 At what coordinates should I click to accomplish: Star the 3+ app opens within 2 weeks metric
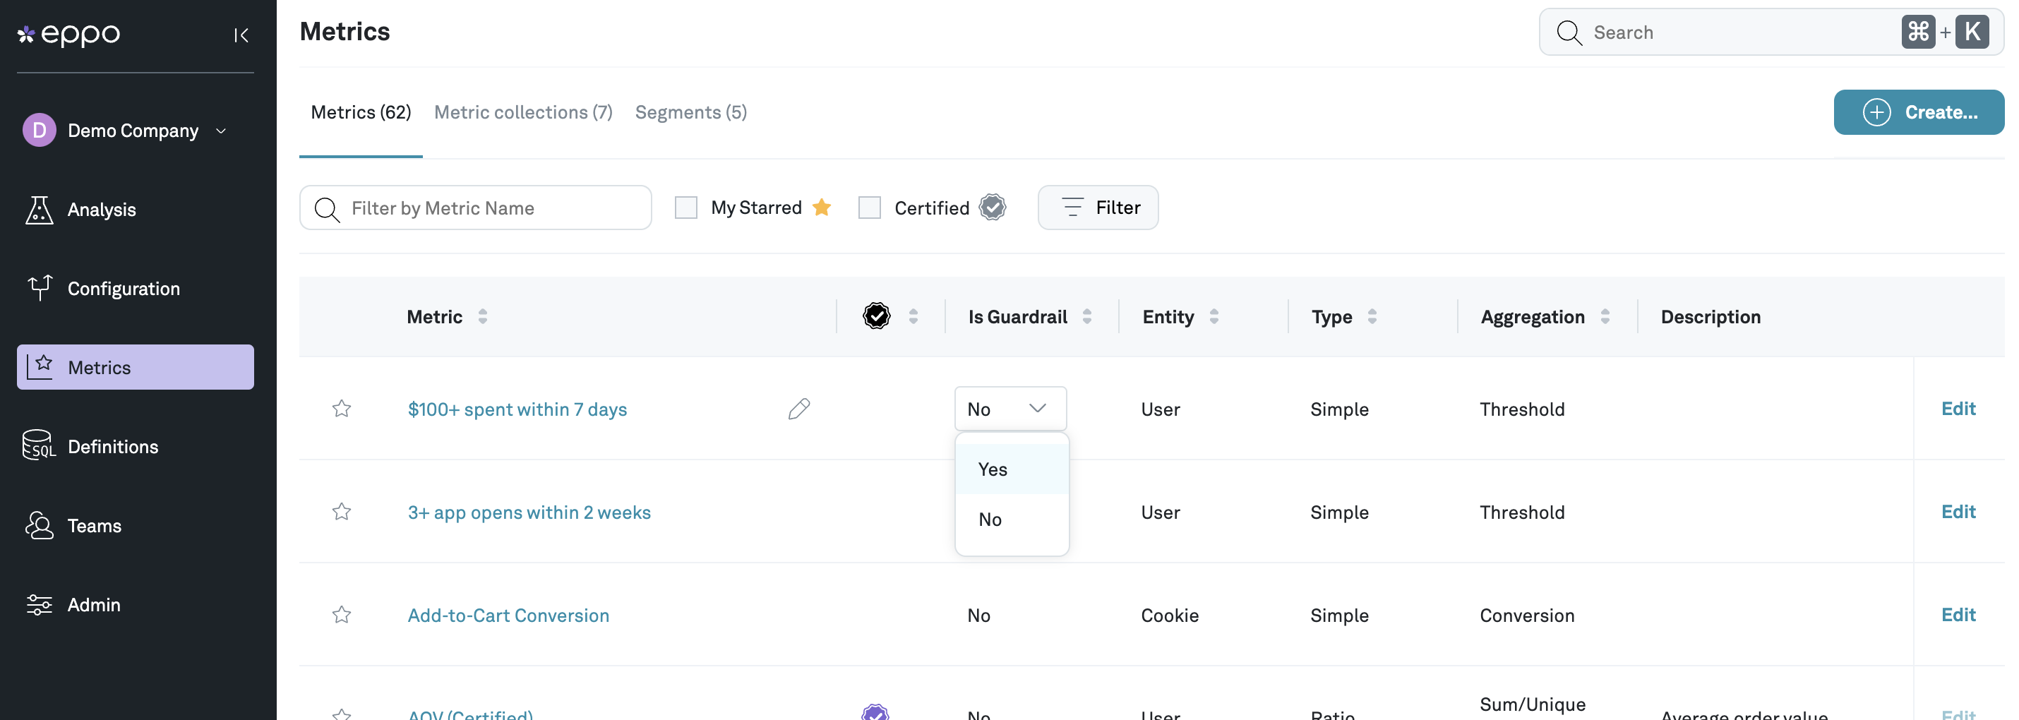point(342,512)
